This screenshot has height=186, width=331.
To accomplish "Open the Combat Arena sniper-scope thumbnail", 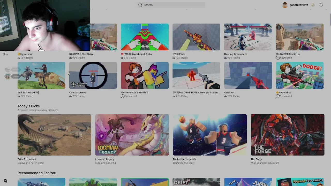I will pos(93,75).
